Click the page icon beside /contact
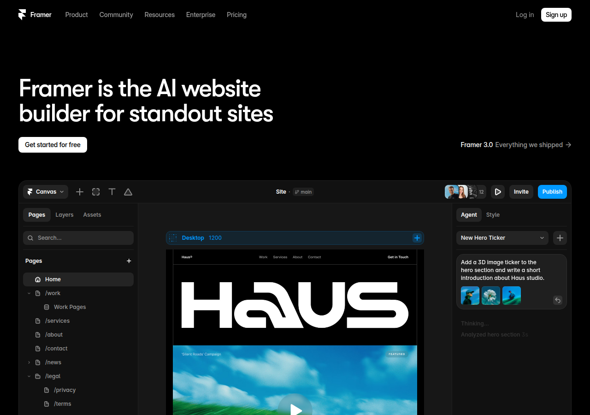590x415 pixels. click(x=38, y=349)
